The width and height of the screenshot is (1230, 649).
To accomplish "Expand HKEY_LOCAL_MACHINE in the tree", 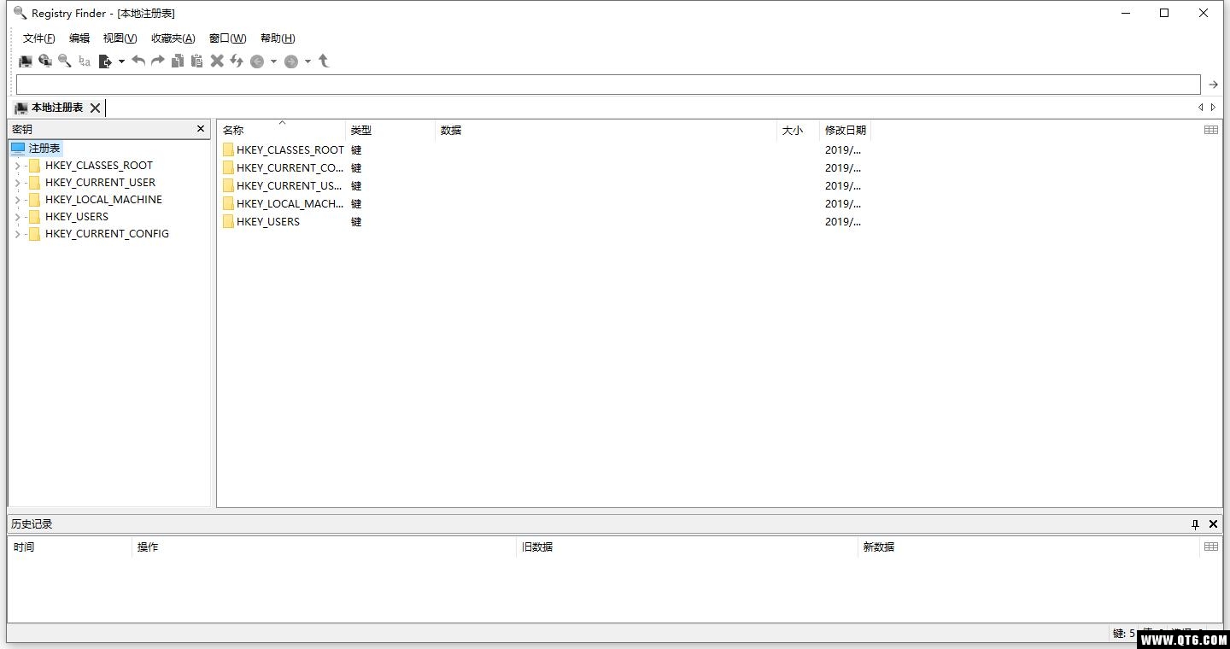I will [x=17, y=200].
